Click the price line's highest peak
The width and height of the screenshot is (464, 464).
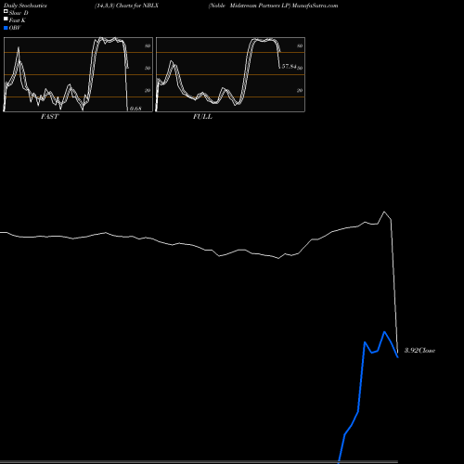(384, 212)
